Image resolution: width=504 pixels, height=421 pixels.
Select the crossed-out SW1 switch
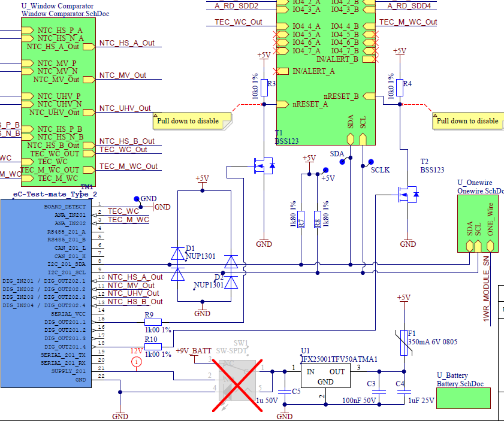pos(237,386)
